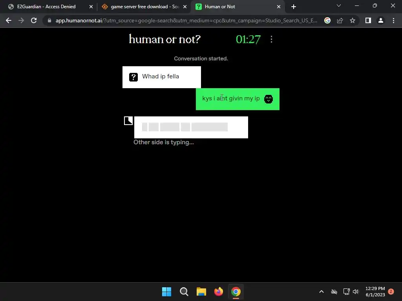The width and height of the screenshot is (402, 301).
Task: Open File Explorer from taskbar
Action: coord(201,292)
